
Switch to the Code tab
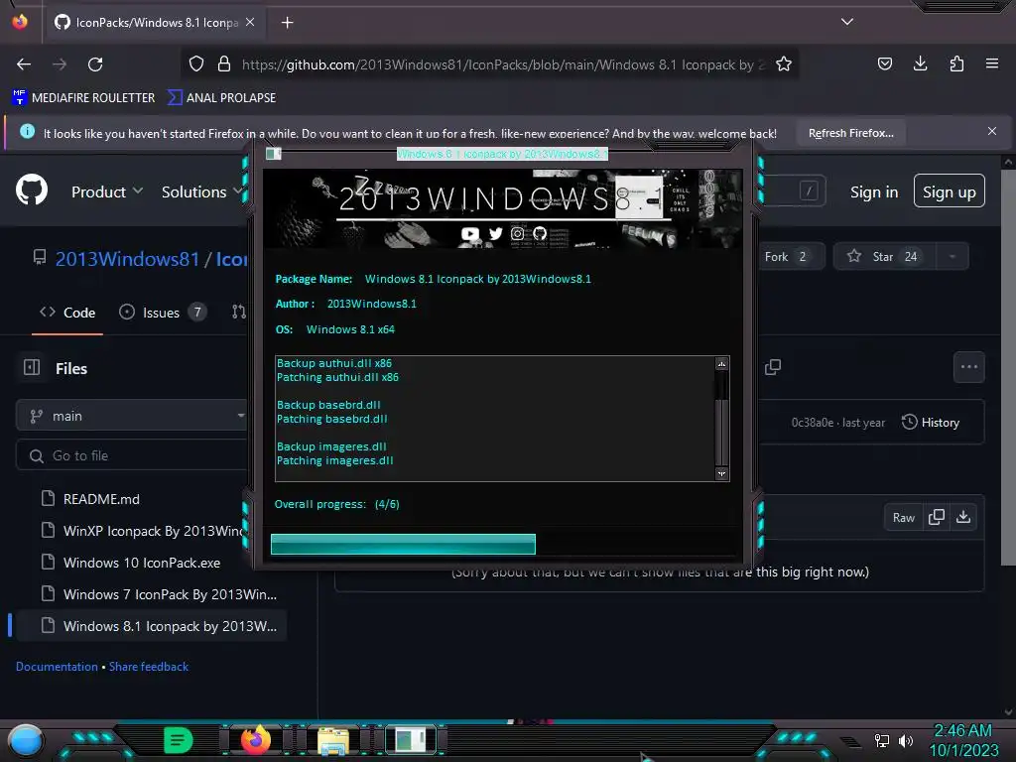point(67,313)
